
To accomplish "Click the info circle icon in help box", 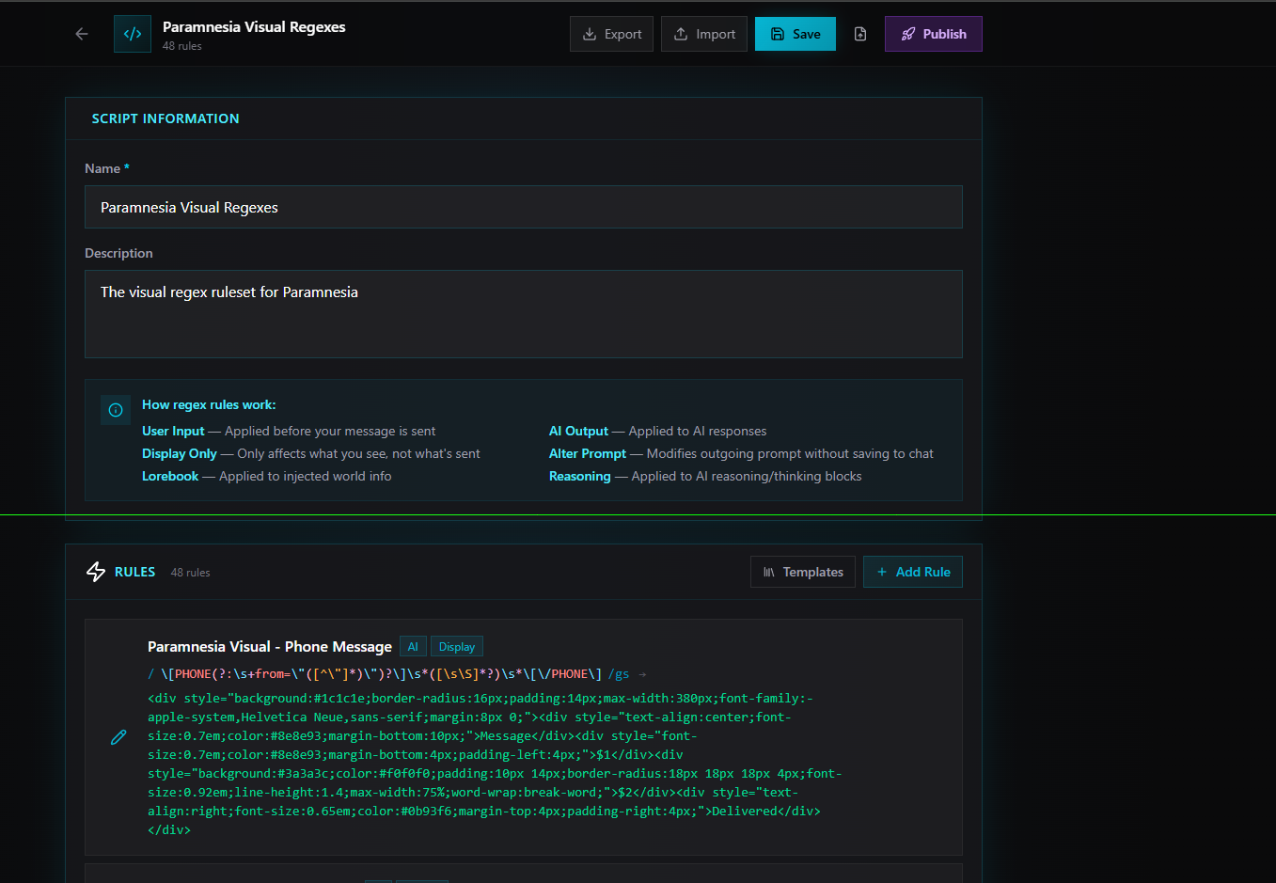I will pos(116,410).
